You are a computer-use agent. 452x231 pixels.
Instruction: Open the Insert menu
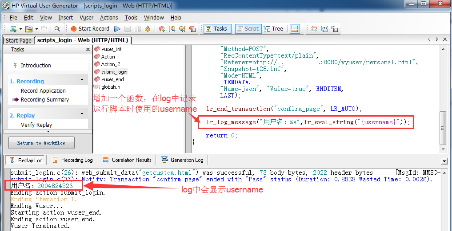coord(66,18)
